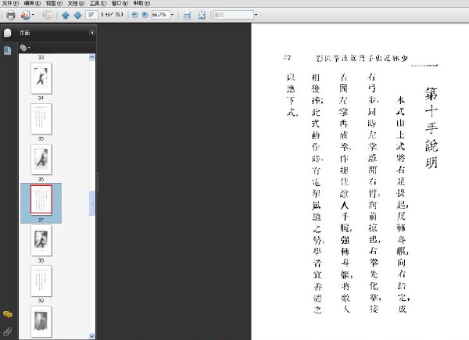Collapse the Pages panel with arrow button
This screenshot has width=469, height=340.
91,33
